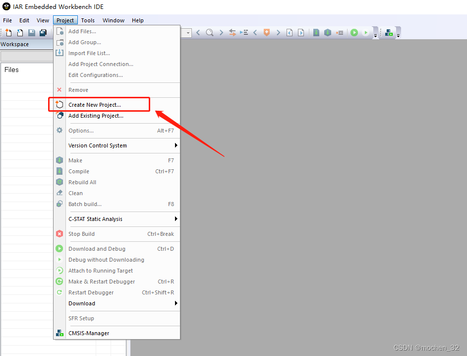467x356 pixels.
Task: Open the View menu
Action: [x=43, y=20]
